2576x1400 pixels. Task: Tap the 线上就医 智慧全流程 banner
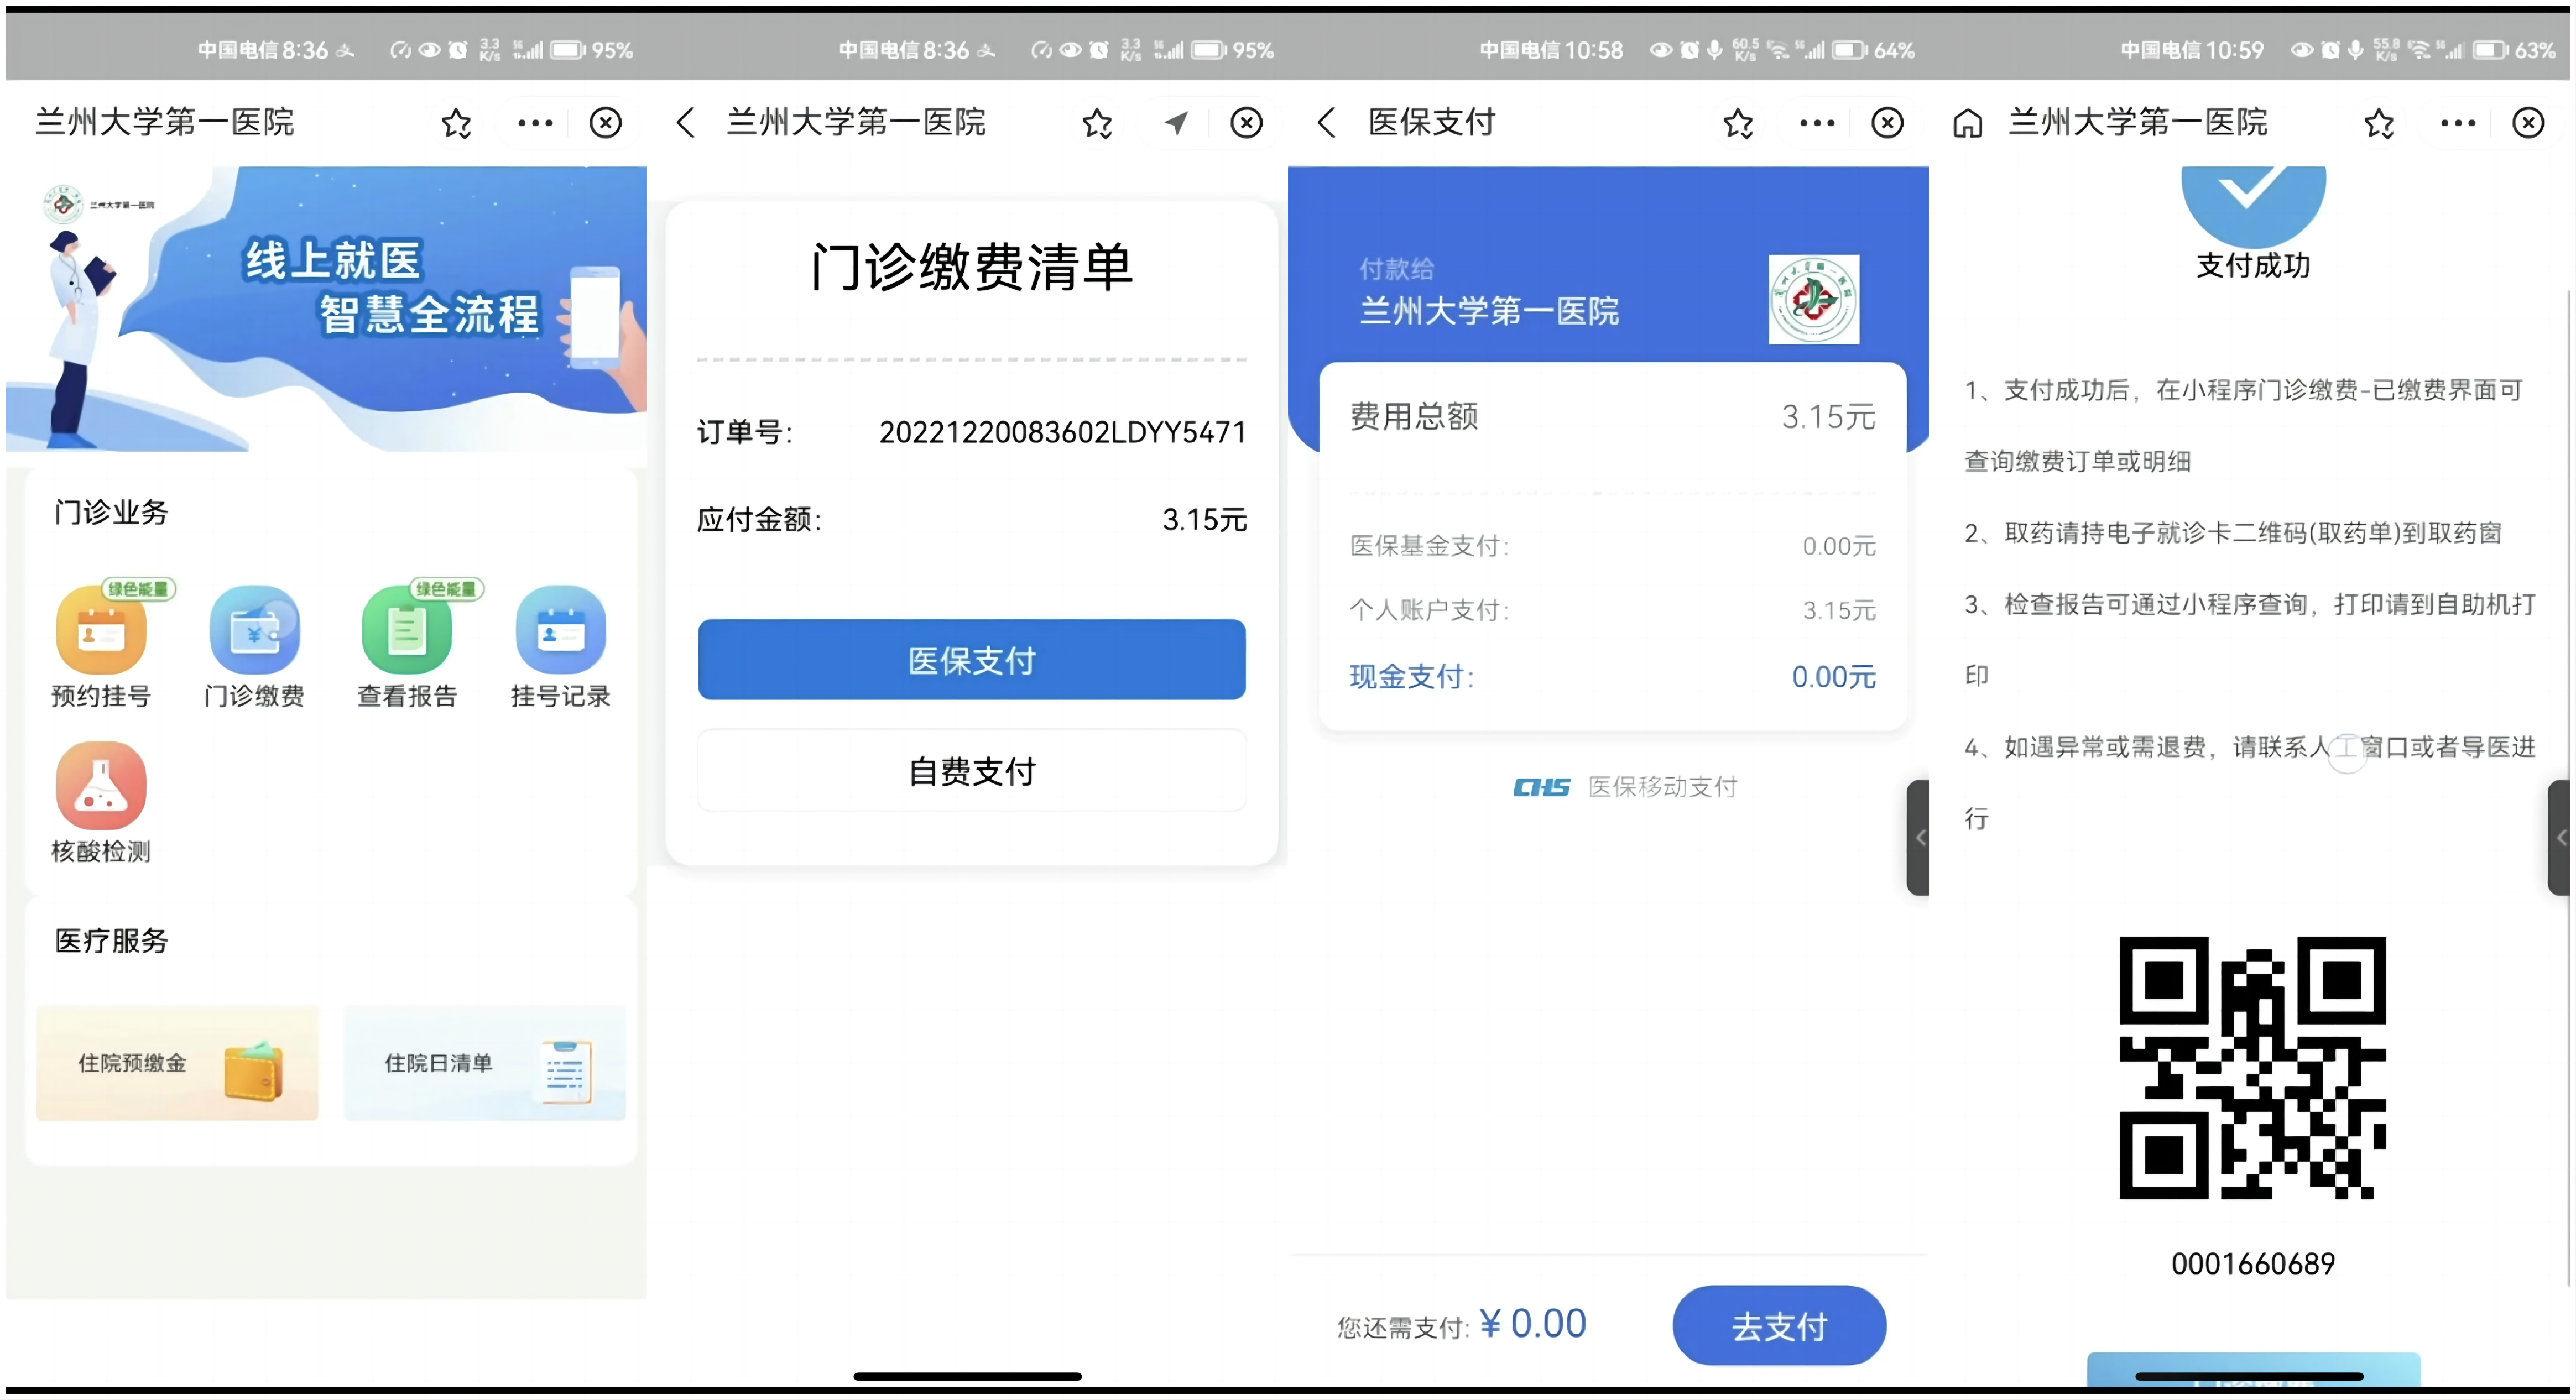click(x=327, y=309)
